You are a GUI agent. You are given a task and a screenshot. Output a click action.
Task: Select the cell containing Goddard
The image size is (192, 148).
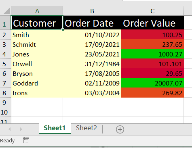point(37,83)
